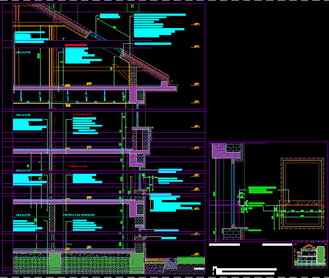Click the roof eave gutter end
The width and height of the screenshot is (329, 278).
(x=164, y=84)
